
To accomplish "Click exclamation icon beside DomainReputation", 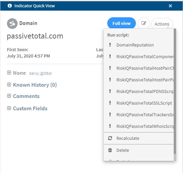I will pyautogui.click(x=110, y=45).
